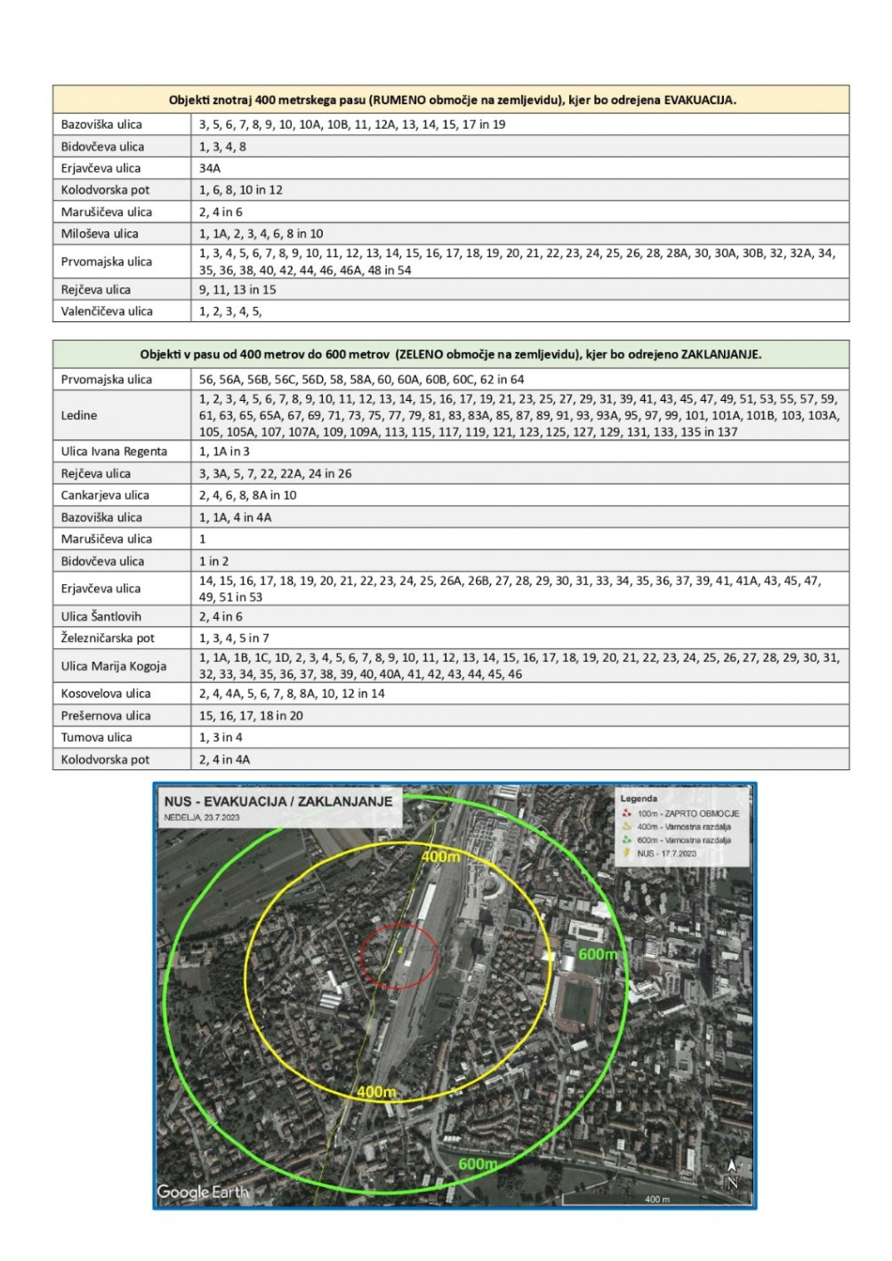
Task: Click the yellow NUS pin legend icon
Action: click(x=626, y=853)
